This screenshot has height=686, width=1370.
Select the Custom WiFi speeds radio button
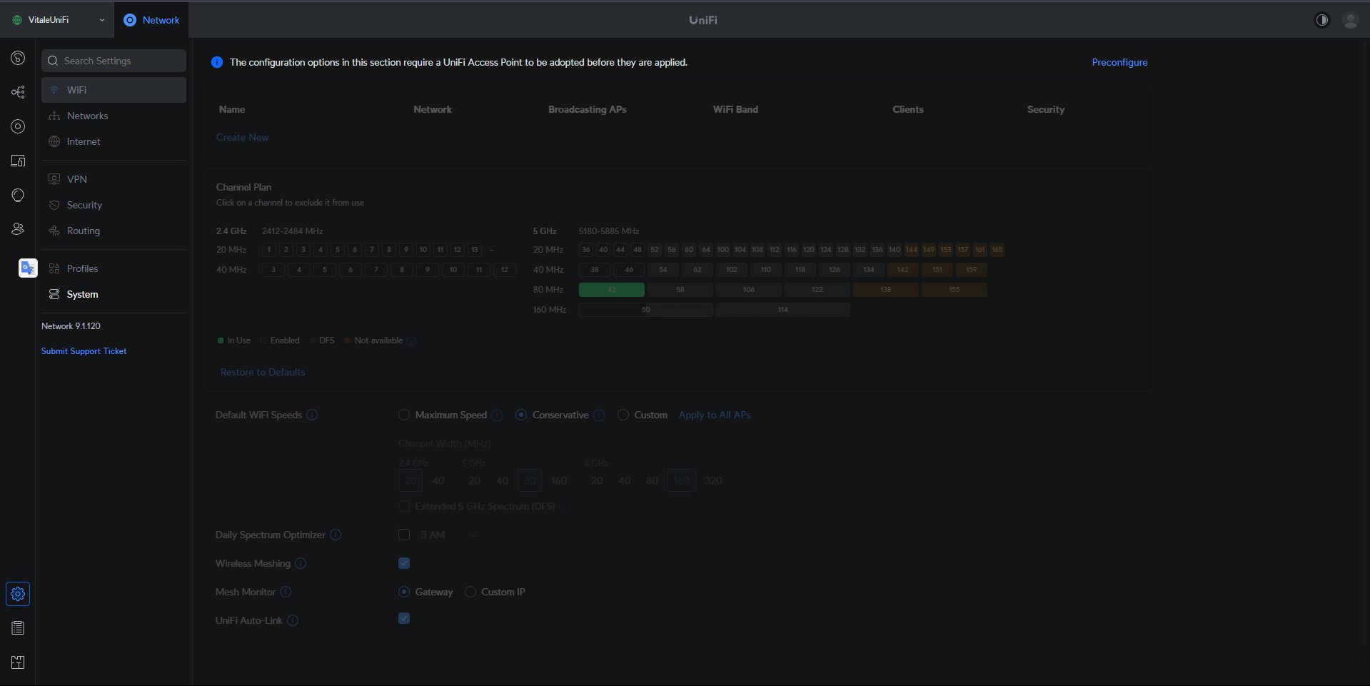pos(623,415)
